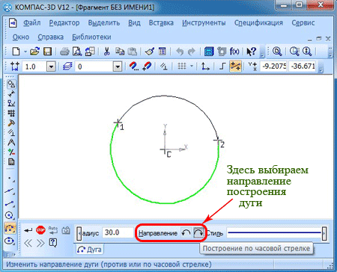The height and width of the screenshot is (272, 337).
Task: Cut selection with the scissors icon
Action: pyautogui.click(x=107, y=52)
